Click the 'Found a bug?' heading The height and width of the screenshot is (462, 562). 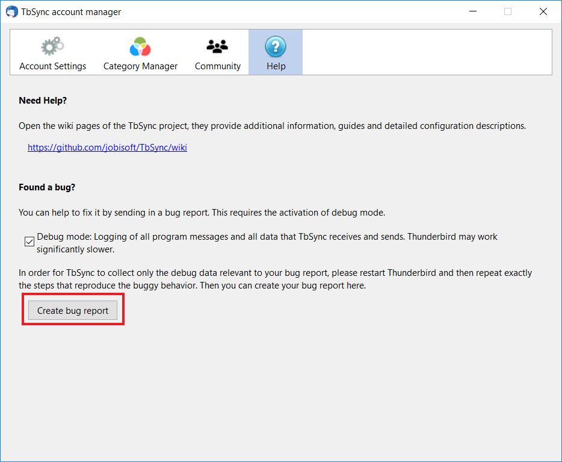pyautogui.click(x=47, y=187)
